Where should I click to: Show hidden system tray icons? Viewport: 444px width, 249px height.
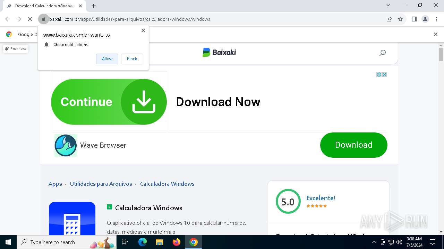[374, 242]
